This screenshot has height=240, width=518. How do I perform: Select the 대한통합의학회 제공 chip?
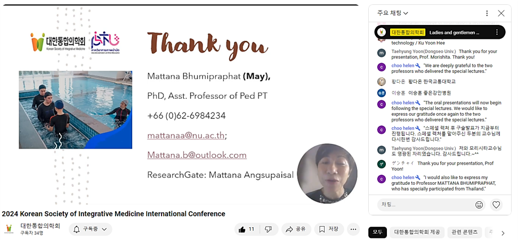click(417, 232)
